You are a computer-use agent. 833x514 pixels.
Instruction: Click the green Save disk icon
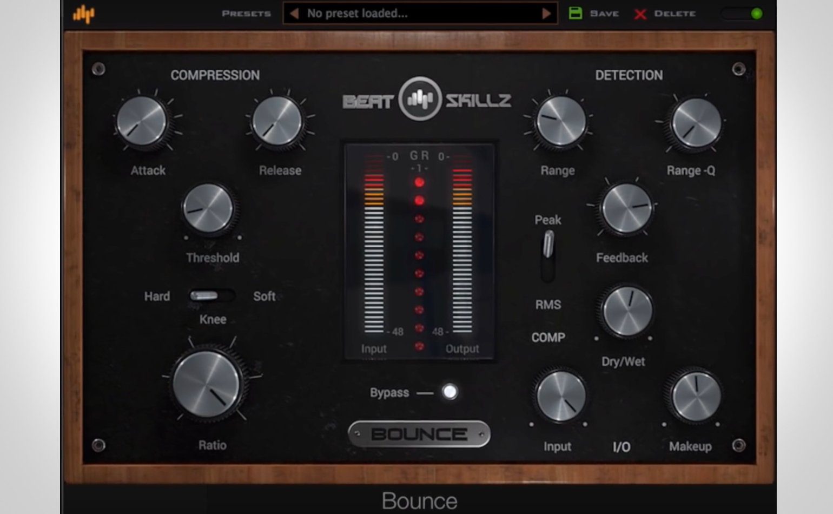coord(576,14)
